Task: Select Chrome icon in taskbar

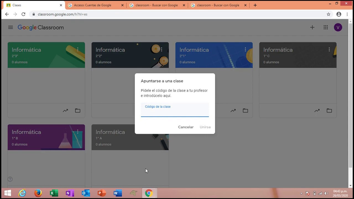Action: (149, 193)
